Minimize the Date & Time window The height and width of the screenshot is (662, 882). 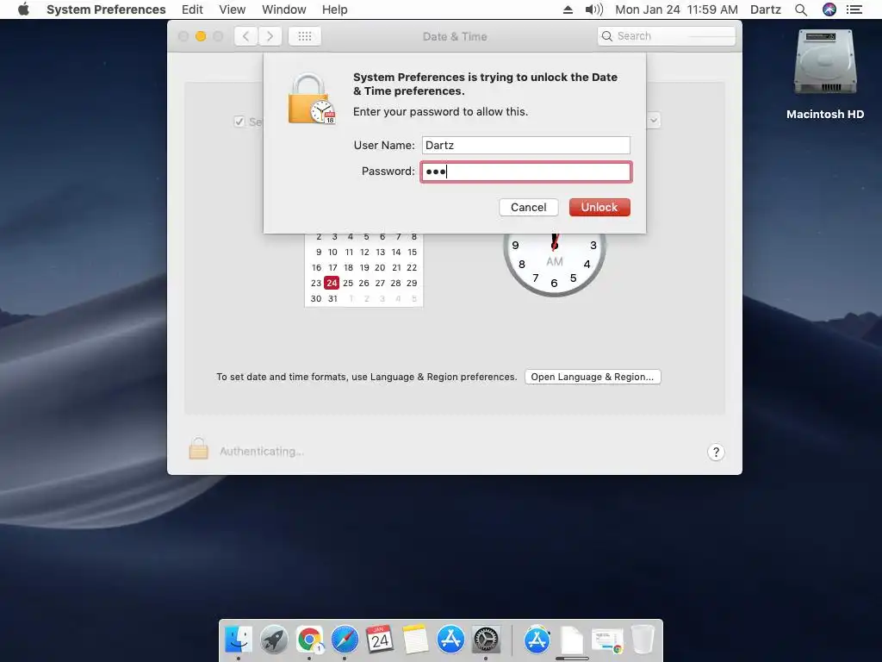pos(201,36)
